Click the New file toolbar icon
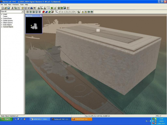This screenshot has height=125, width=167. tap(2, 8)
